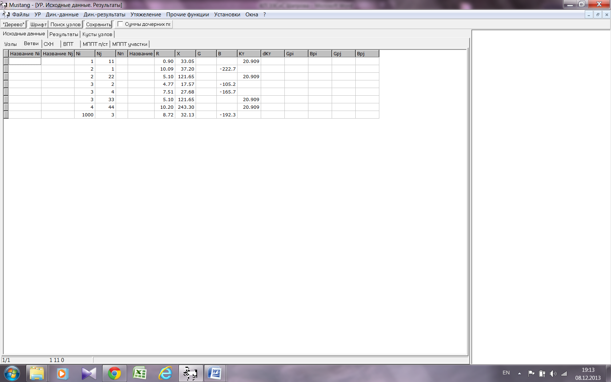Click the Ni column header
The height and width of the screenshot is (382, 611).
(85, 53)
